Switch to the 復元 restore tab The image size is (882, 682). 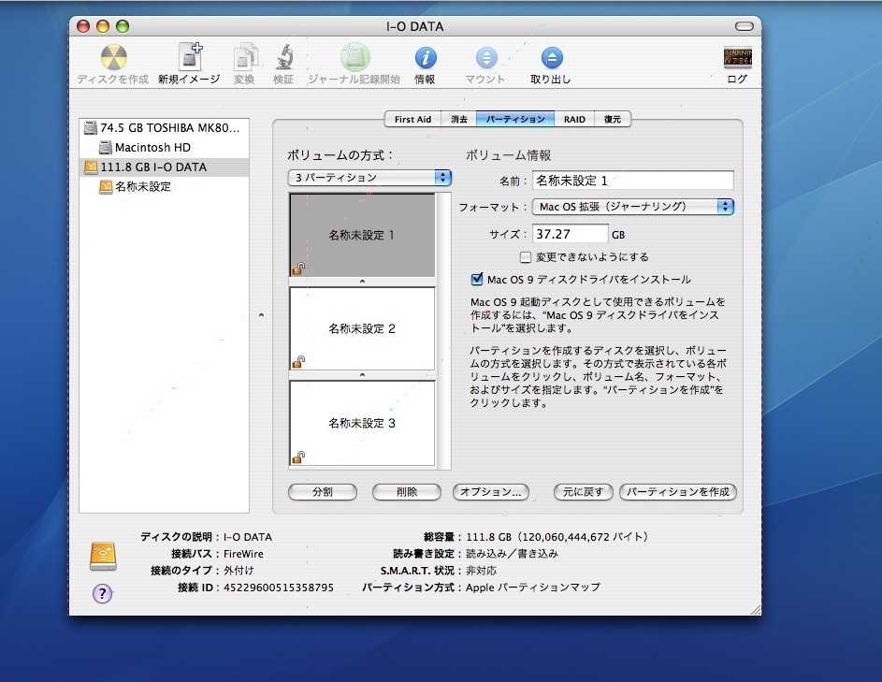[613, 120]
